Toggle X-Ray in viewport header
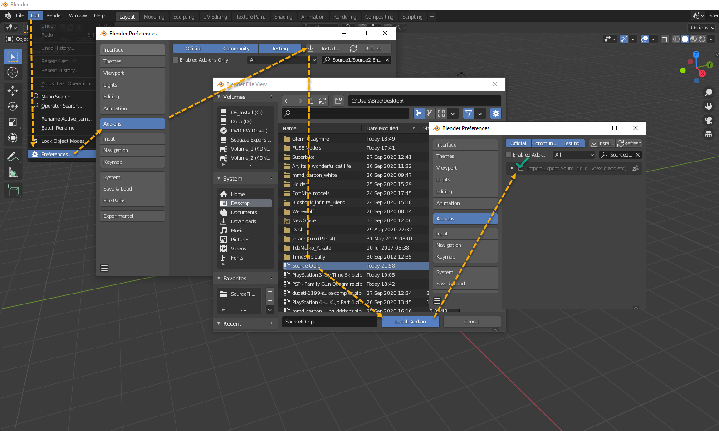This screenshot has width=719, height=431. click(x=665, y=39)
